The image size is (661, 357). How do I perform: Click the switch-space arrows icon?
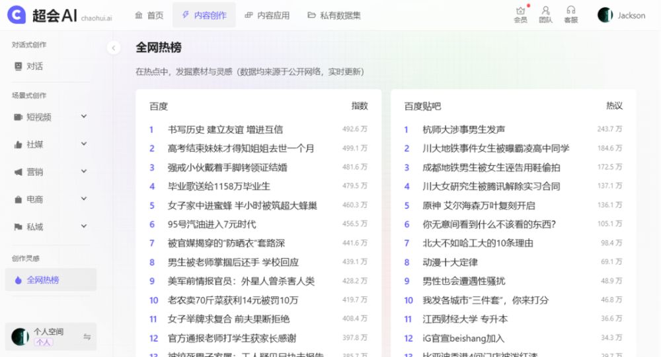[87, 337]
